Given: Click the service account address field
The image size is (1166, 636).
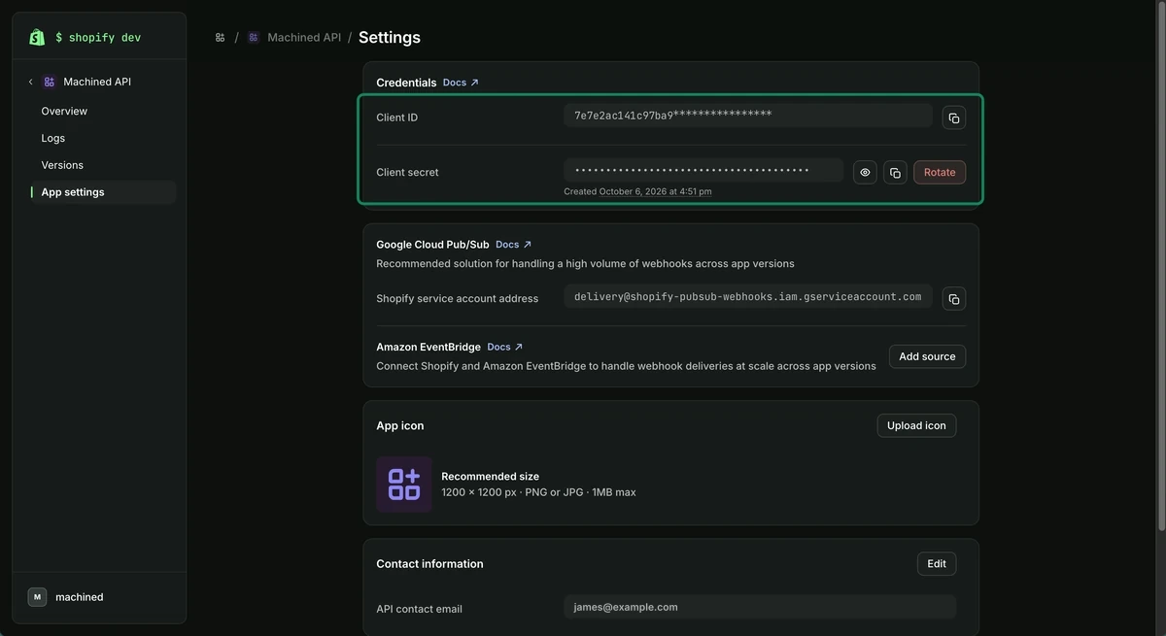Looking at the screenshot, I should point(748,296).
